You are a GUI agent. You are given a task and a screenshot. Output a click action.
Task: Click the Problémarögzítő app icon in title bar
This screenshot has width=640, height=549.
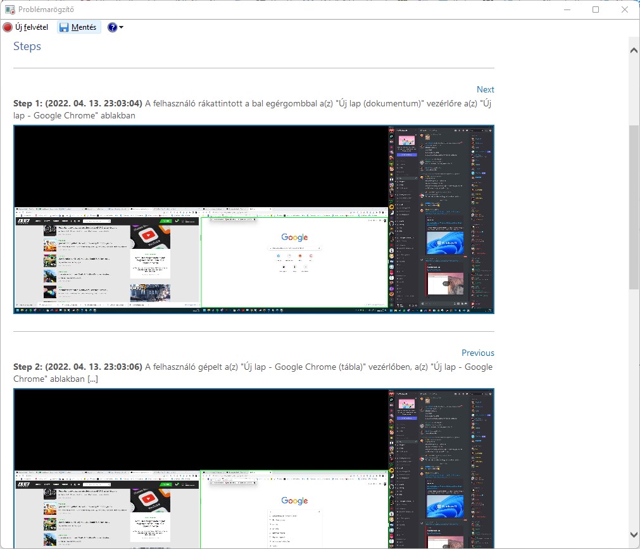pos(9,9)
